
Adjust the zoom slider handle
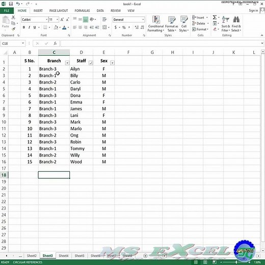coord(236,262)
